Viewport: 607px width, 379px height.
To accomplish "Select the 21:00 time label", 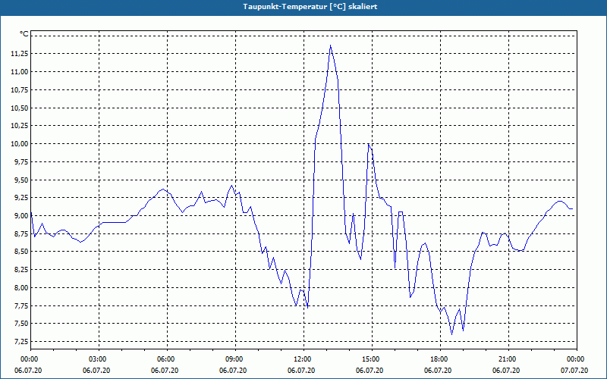I will pyautogui.click(x=508, y=359).
